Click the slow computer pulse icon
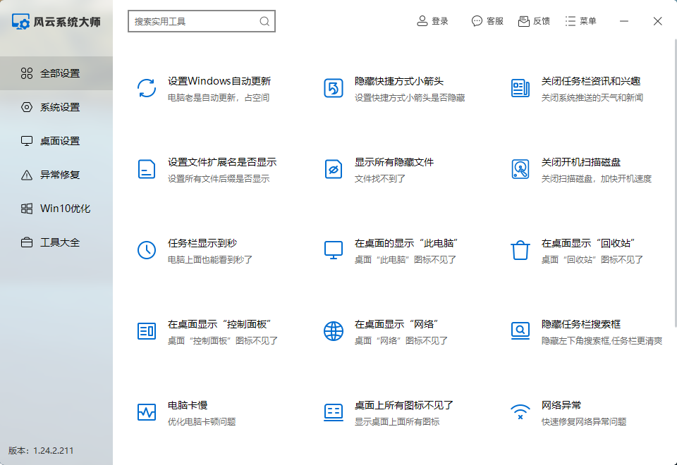 pos(147,412)
